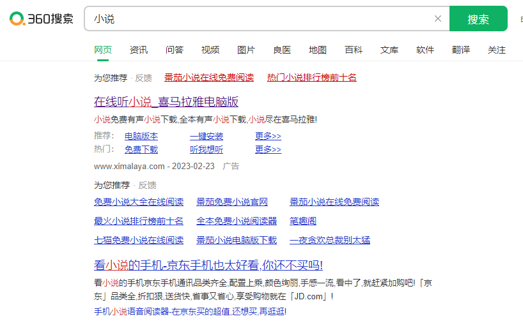Click the green 搜索 button

[x=478, y=19]
